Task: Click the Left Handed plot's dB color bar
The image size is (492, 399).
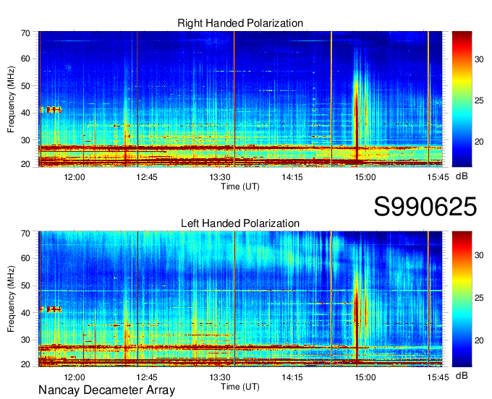Action: click(462, 299)
